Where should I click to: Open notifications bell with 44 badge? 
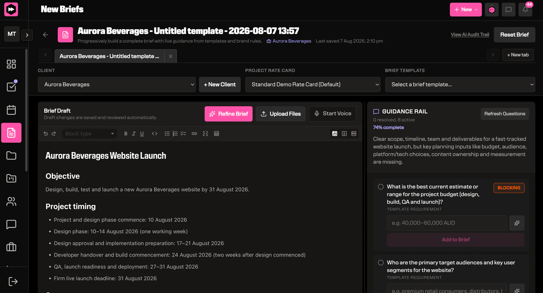(x=525, y=9)
